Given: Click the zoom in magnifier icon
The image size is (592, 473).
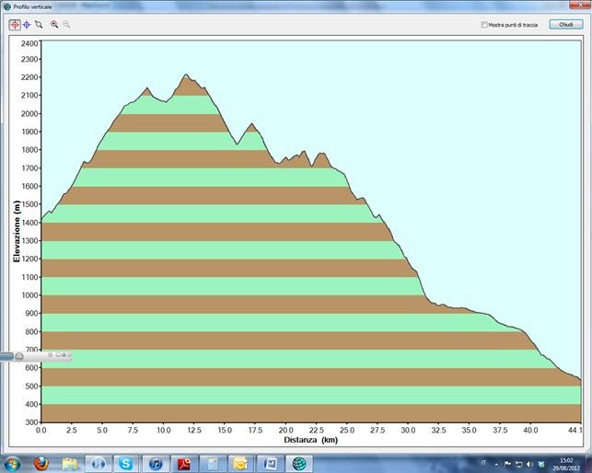Looking at the screenshot, I should tap(54, 25).
